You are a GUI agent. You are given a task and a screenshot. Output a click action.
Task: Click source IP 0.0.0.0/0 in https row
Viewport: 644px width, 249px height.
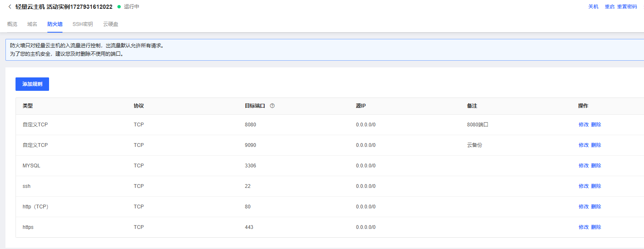[x=366, y=227]
